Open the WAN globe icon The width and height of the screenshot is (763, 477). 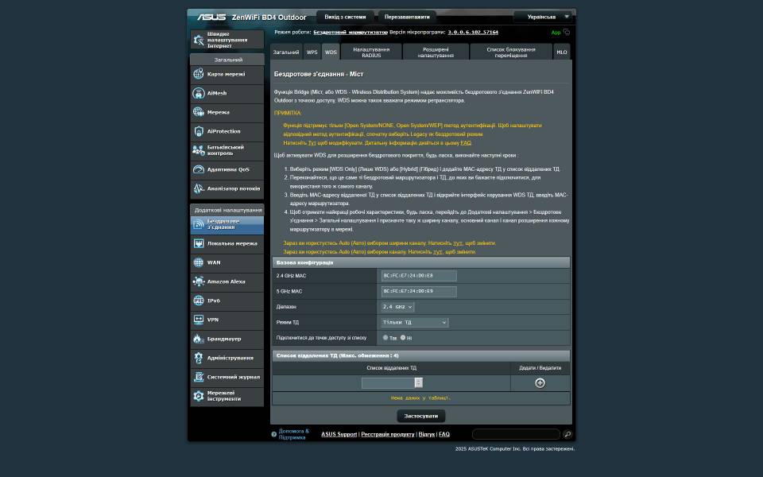199,262
